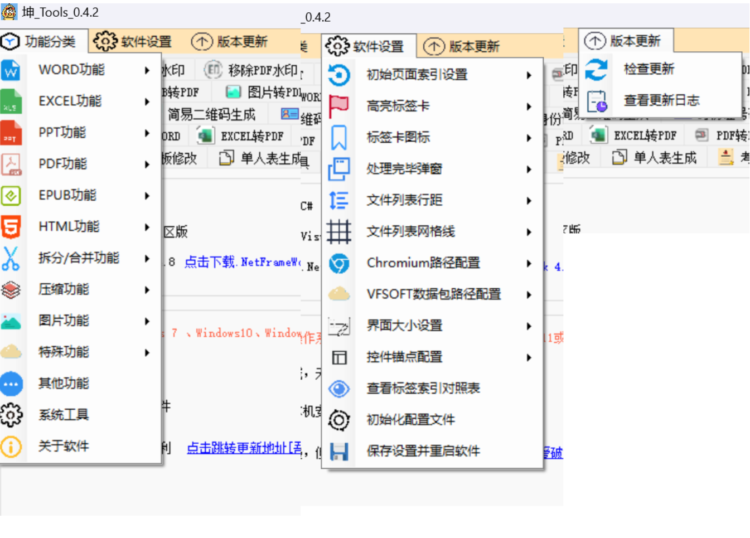Click the floppy disk 保存设置并重启软件 icon

(338, 451)
